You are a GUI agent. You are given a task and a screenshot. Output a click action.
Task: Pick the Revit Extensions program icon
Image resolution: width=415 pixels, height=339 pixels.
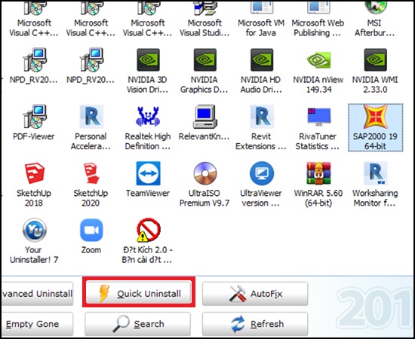click(262, 117)
